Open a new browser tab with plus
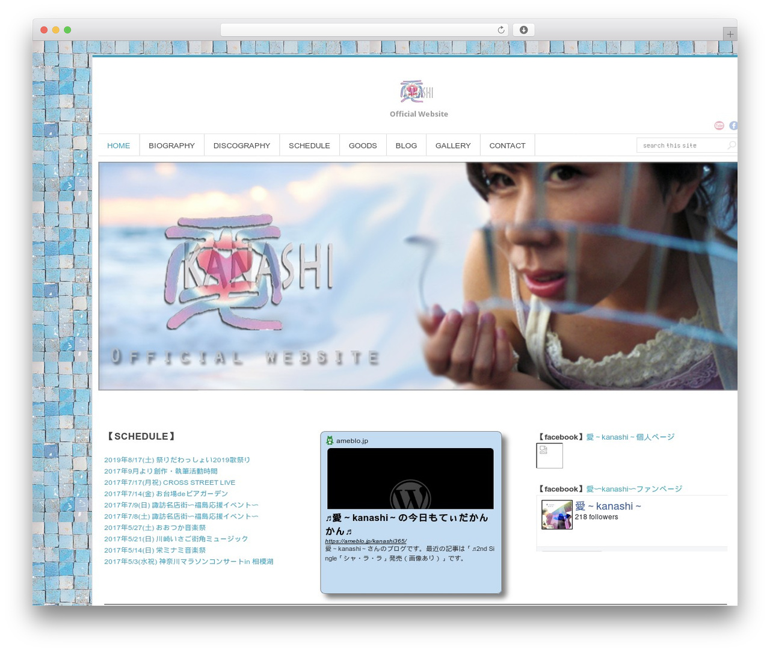Image resolution: width=770 pixels, height=652 pixels. pos(730,34)
